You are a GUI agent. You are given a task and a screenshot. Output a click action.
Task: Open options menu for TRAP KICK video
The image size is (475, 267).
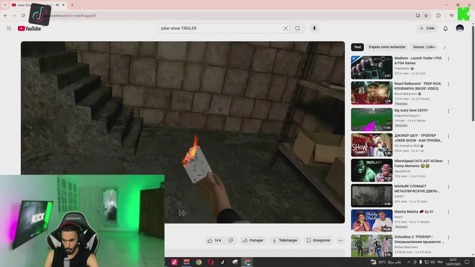[x=448, y=84]
